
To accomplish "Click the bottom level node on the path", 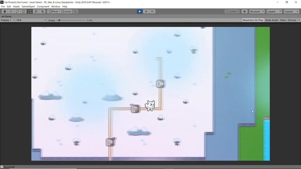I will [111, 142].
